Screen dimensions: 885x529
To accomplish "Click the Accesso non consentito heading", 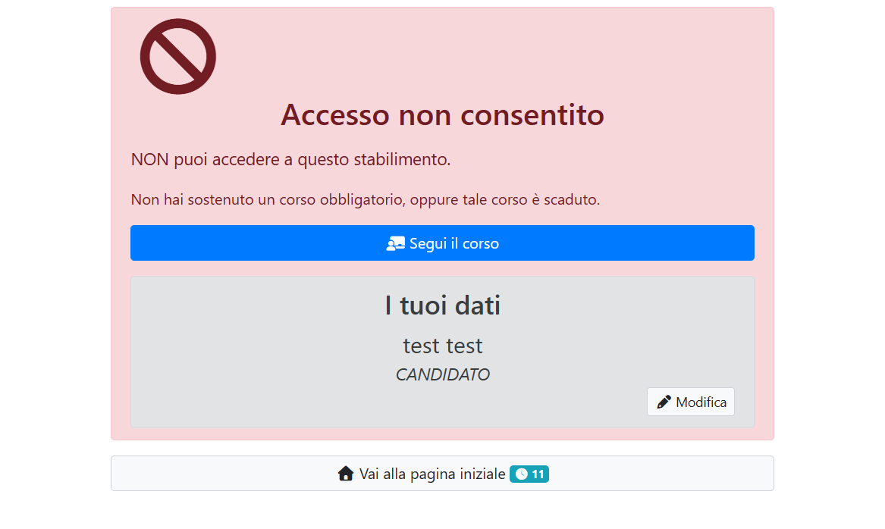I will point(442,115).
